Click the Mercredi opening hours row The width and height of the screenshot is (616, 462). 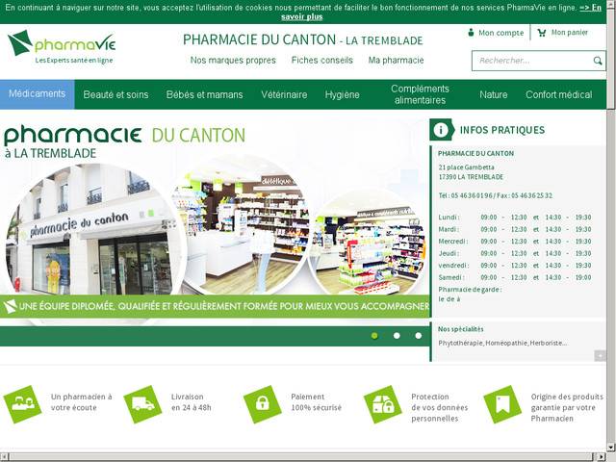(x=515, y=242)
